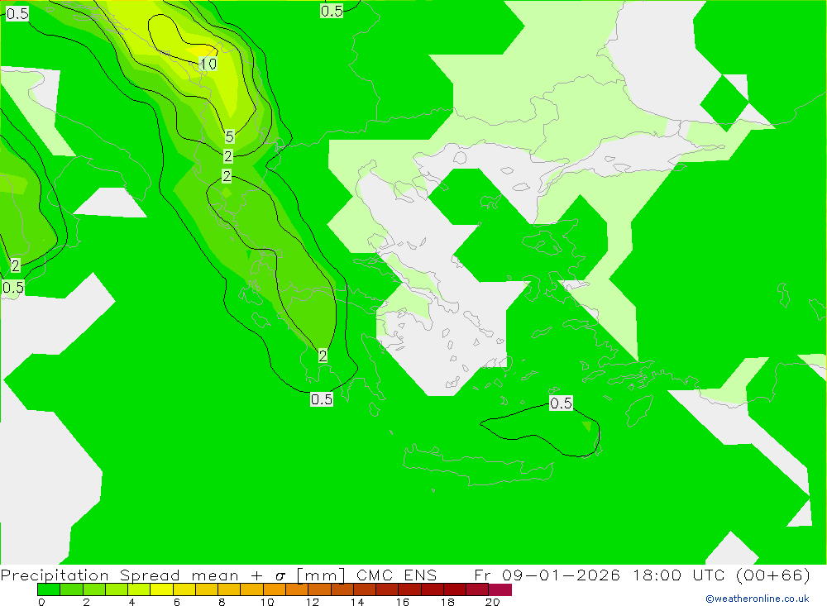Click the first bright green legend swatch
827x606 pixels.
[x=49, y=589]
